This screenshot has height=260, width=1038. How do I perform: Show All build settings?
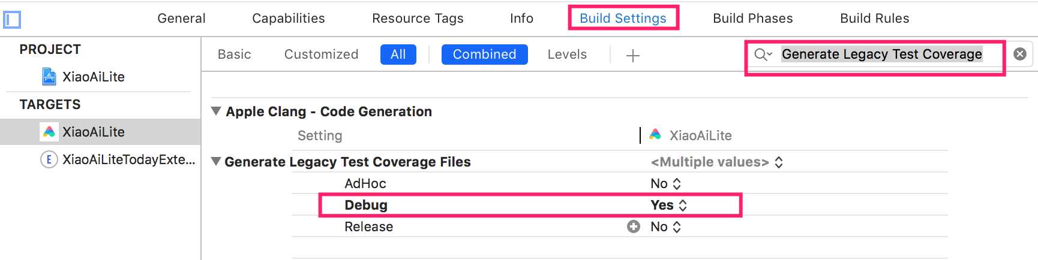[x=398, y=55]
